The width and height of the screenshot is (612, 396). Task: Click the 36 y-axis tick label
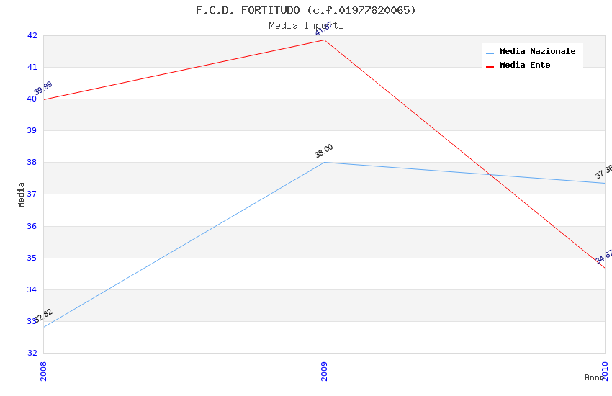tap(32, 226)
